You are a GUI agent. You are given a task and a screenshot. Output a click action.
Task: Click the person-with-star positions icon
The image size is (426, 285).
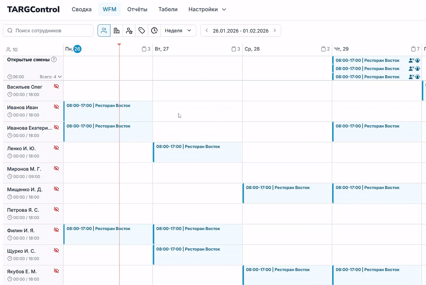tap(129, 31)
